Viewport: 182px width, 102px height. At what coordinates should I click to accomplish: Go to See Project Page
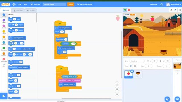pos(84,5)
